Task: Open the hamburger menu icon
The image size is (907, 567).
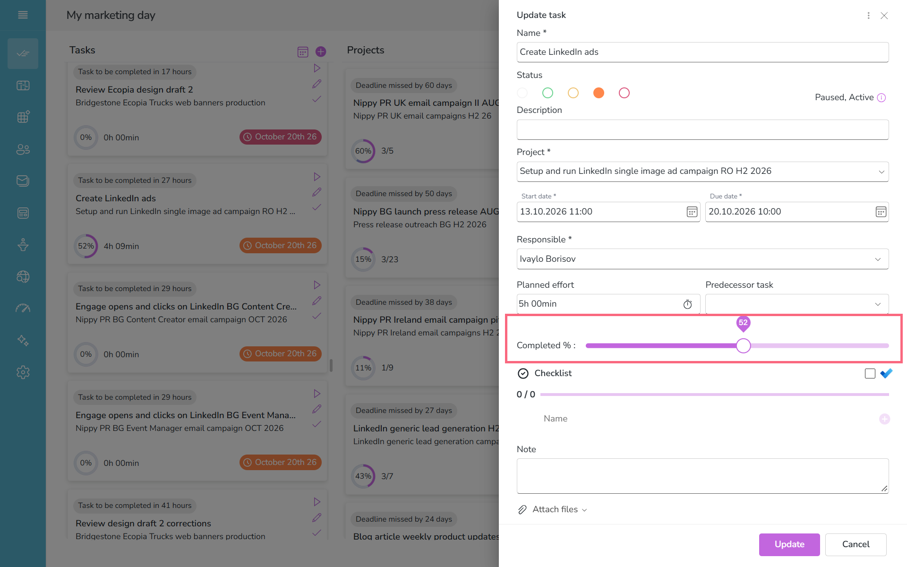Action: pyautogui.click(x=23, y=15)
